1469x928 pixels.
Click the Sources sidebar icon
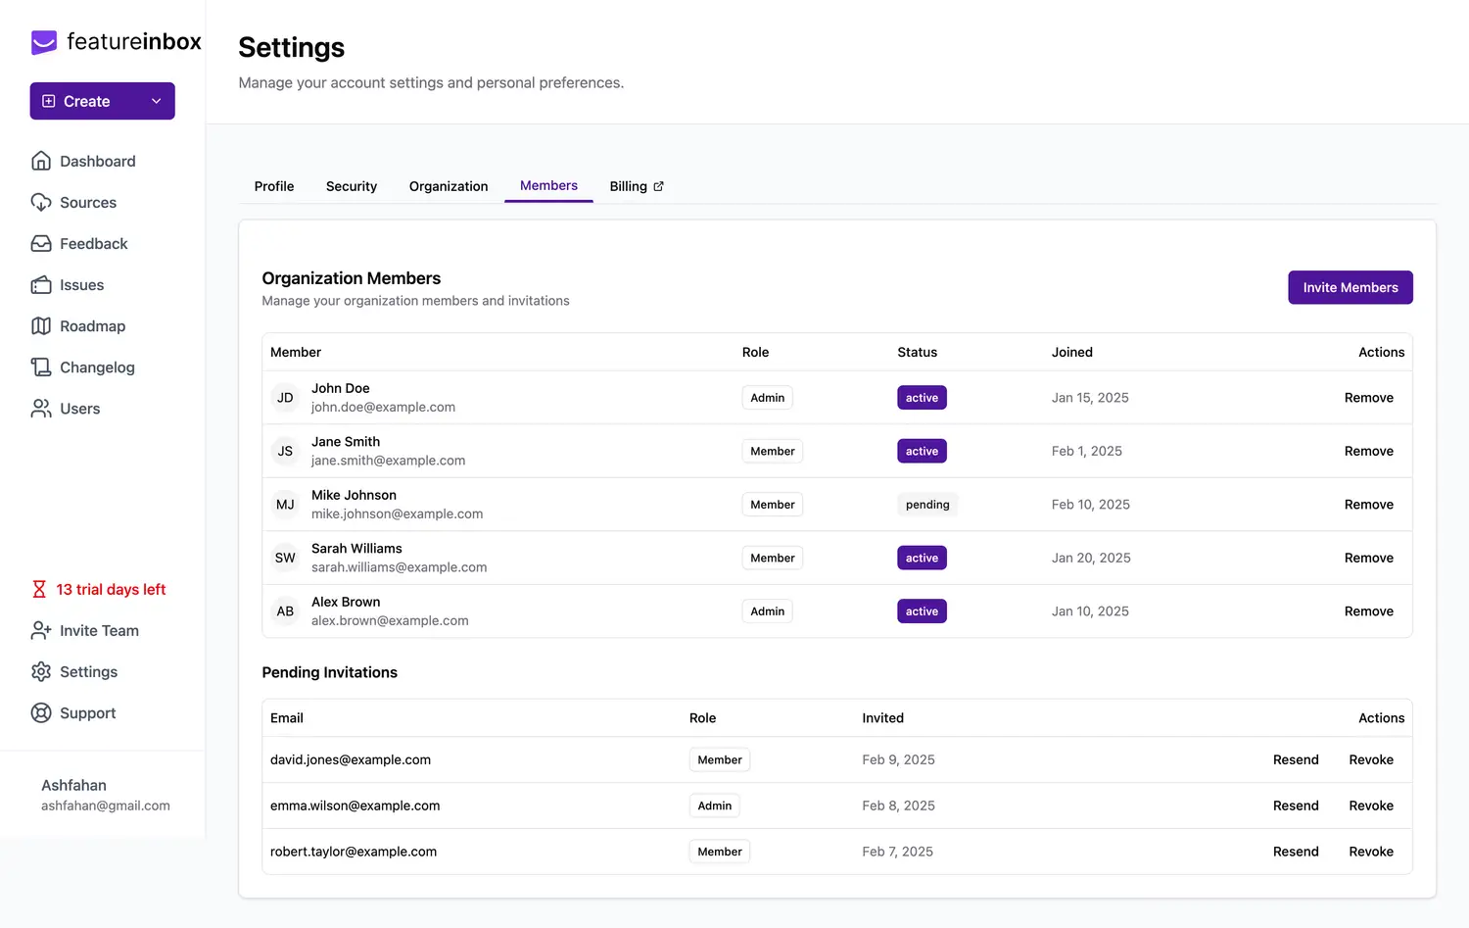pyautogui.click(x=41, y=203)
